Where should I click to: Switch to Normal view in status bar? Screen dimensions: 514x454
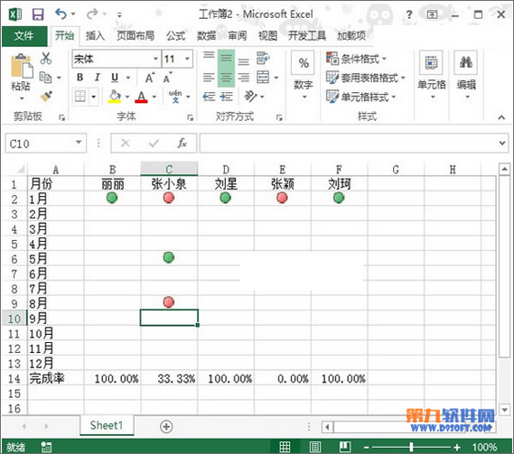click(x=285, y=446)
